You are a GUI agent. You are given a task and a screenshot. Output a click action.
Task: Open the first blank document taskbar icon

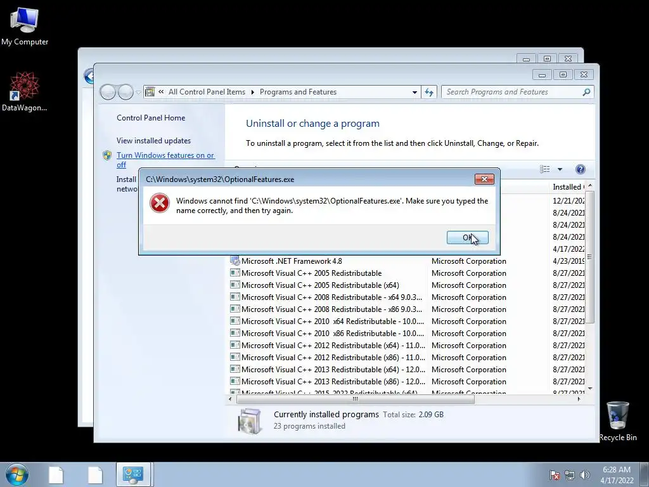click(x=56, y=475)
